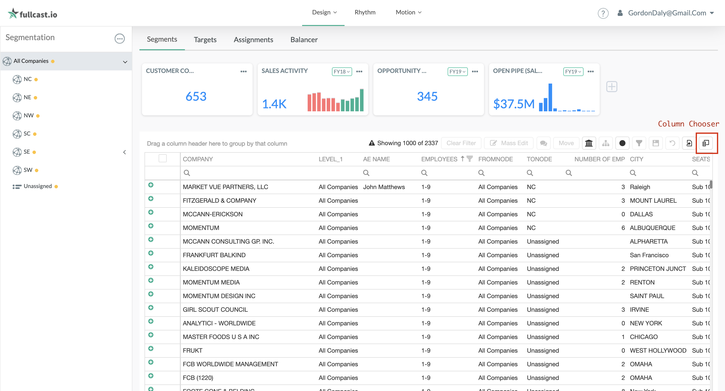This screenshot has height=391, width=725.
Task: Click the fullcast.io logo
Action: (x=32, y=13)
